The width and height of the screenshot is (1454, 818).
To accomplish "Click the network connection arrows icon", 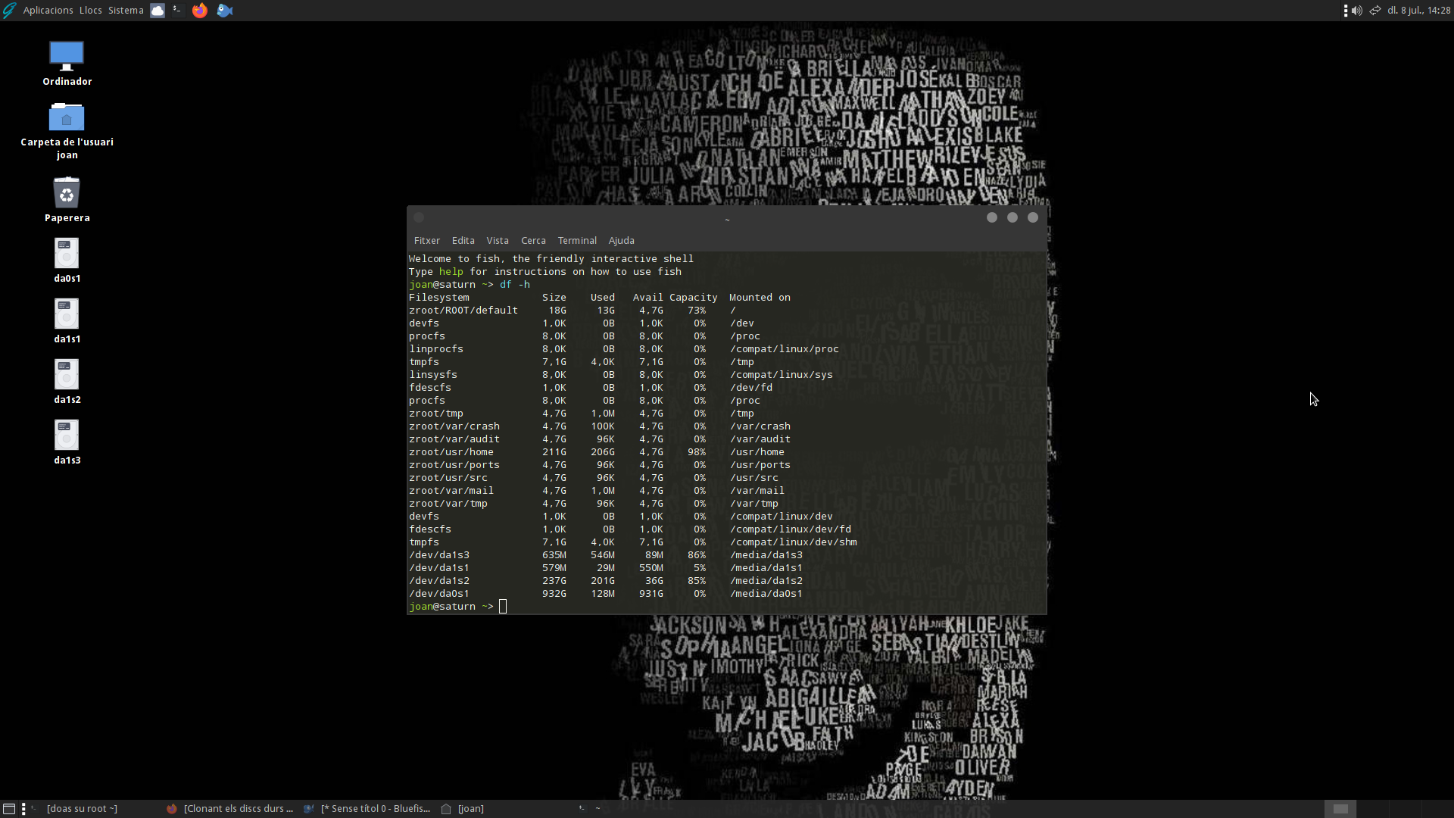I will pos(1375,10).
